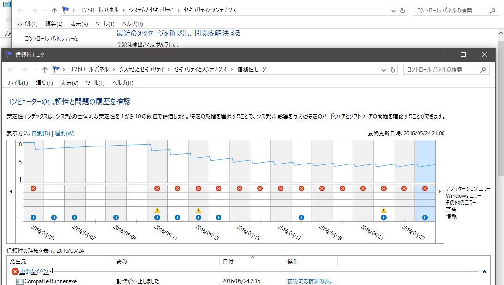
Task: Click error icon in highlighted 05/24 column
Action: [425, 188]
